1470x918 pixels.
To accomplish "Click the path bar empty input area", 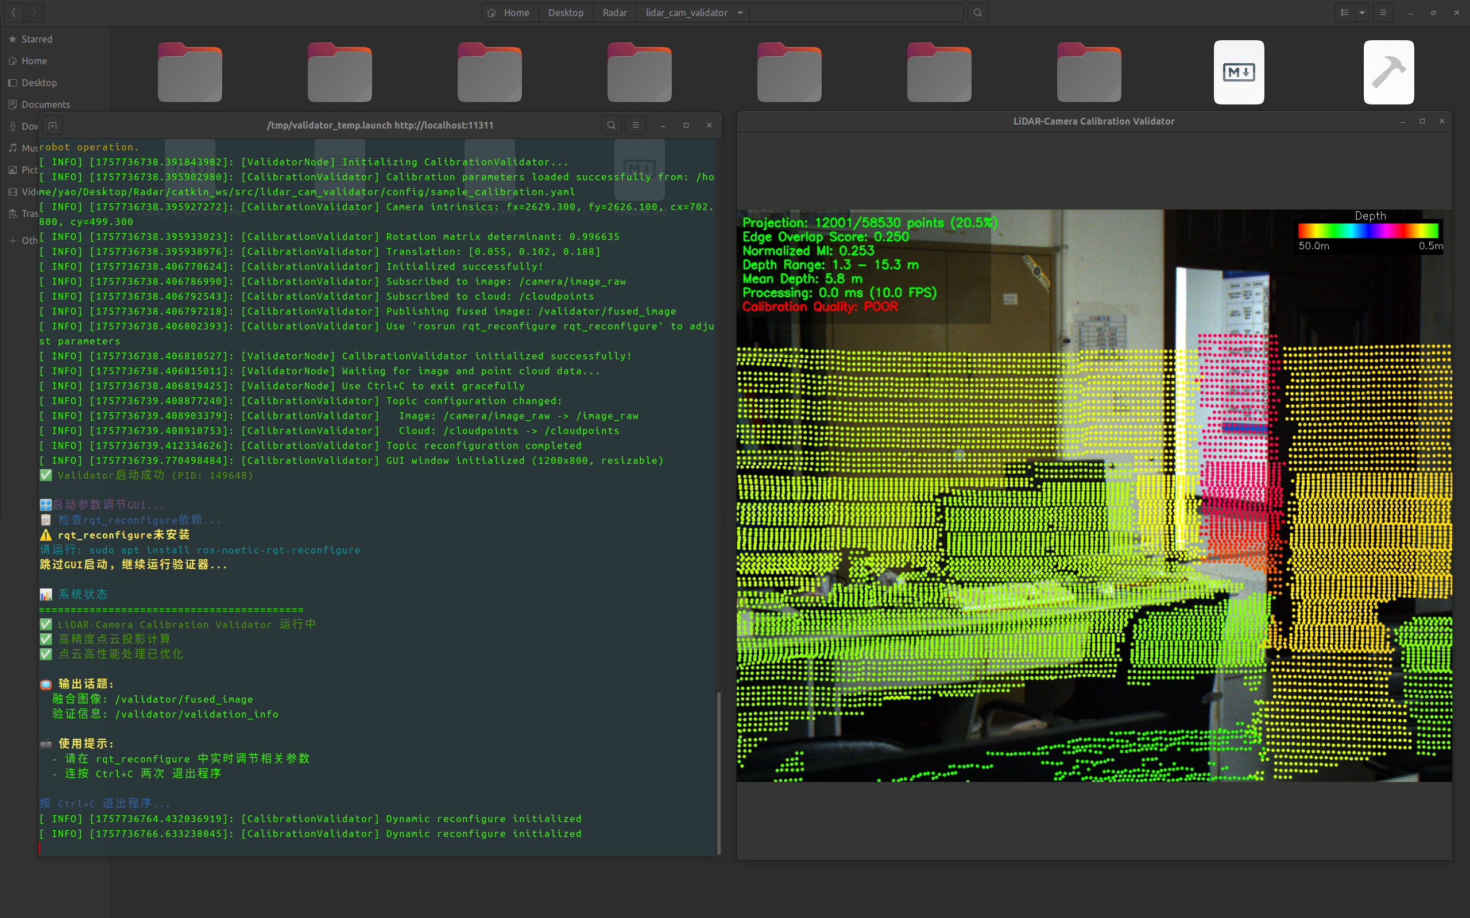I will [856, 13].
